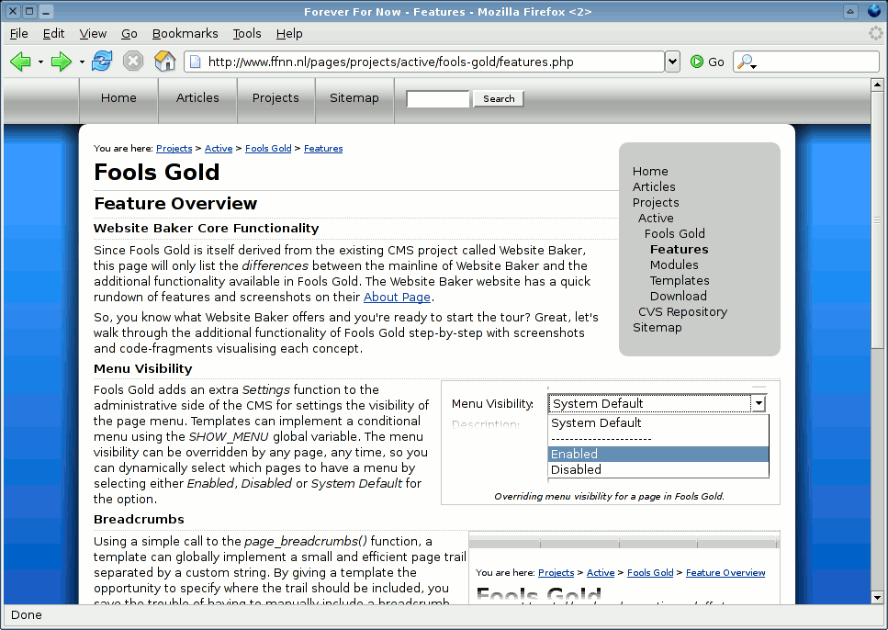Click the Fools Gold page heading
888x630 pixels.
click(157, 172)
